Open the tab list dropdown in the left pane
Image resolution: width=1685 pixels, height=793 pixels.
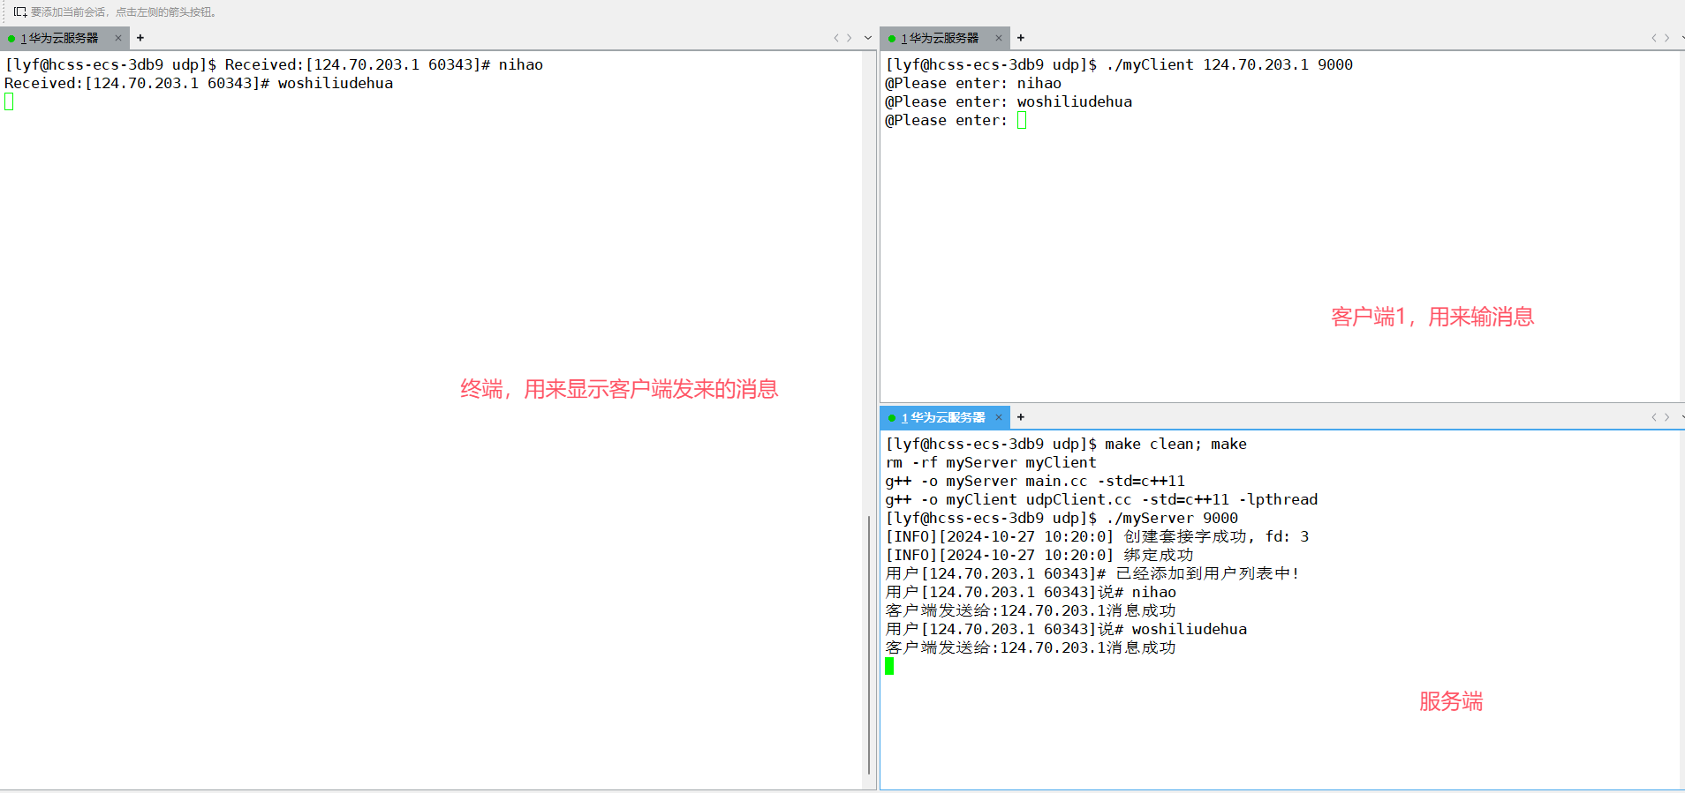click(868, 38)
